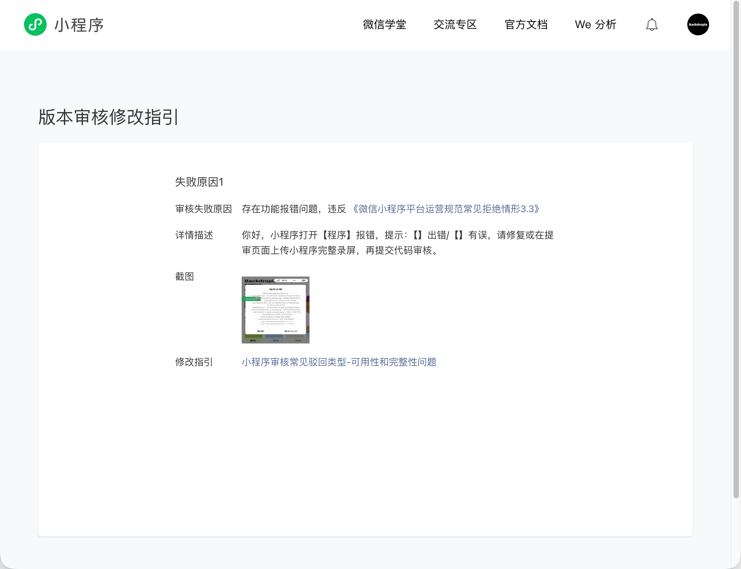
Task: Click the green Mini Program logo icon
Action: click(x=35, y=24)
